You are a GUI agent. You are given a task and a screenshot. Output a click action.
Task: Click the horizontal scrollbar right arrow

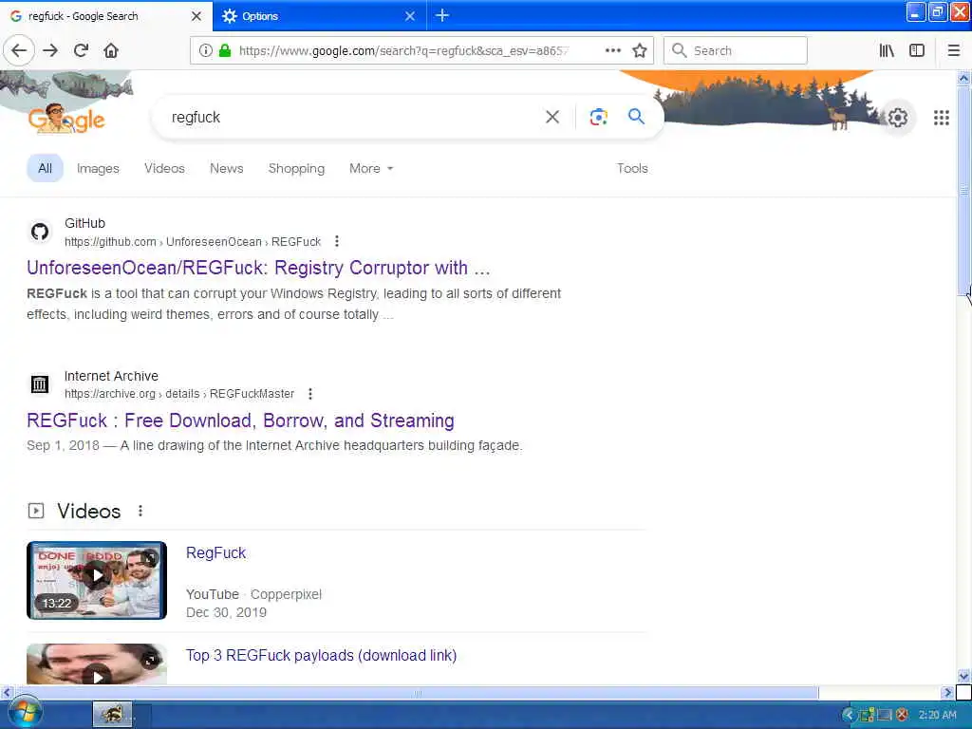[948, 692]
